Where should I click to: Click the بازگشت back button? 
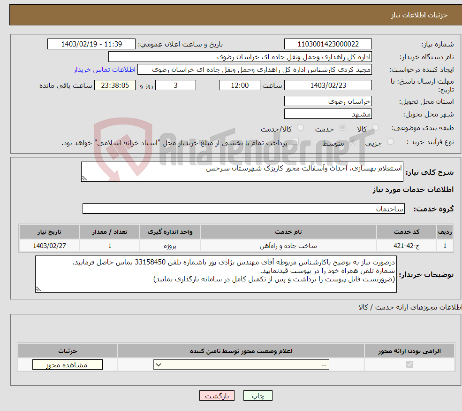tap(217, 395)
